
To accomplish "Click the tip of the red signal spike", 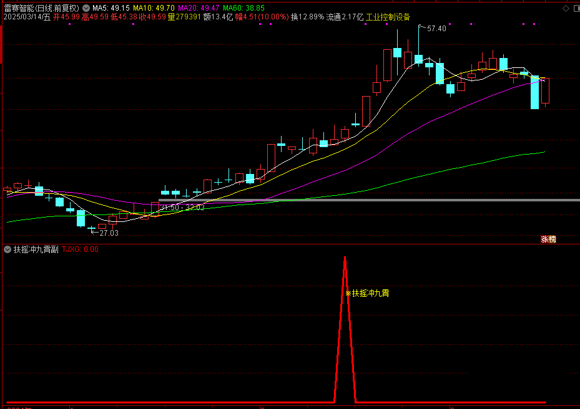I will [345, 257].
